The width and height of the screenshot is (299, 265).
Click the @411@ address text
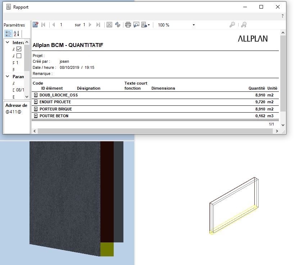[x=13, y=112]
